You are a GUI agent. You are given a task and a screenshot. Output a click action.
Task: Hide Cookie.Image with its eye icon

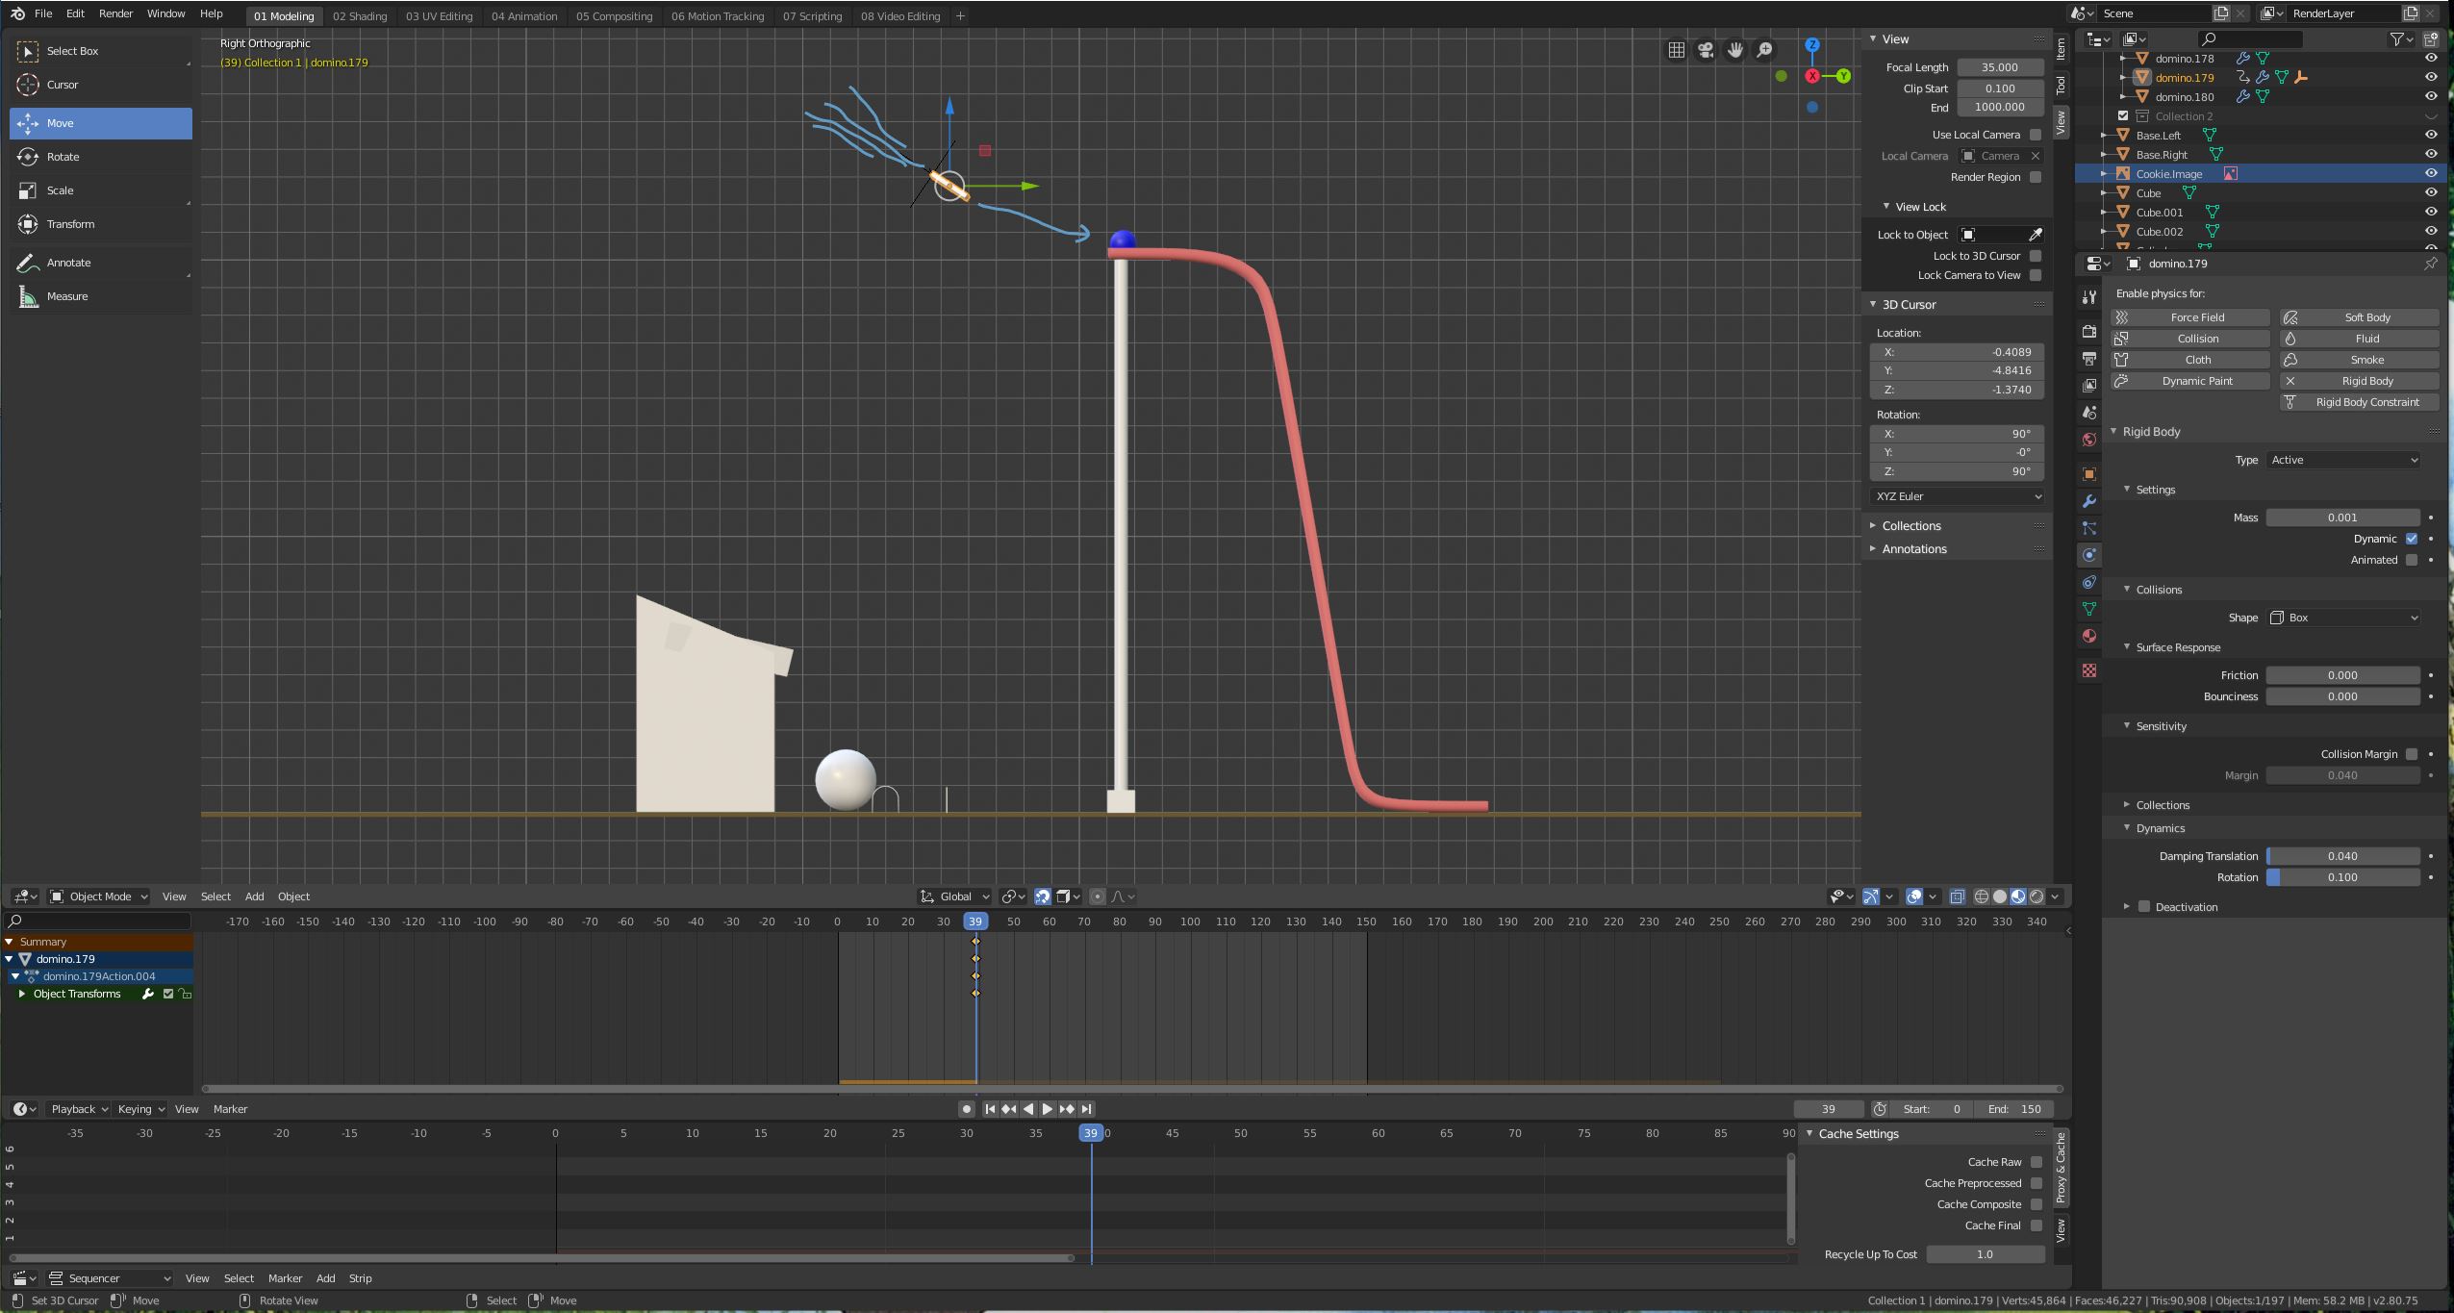click(x=2431, y=174)
